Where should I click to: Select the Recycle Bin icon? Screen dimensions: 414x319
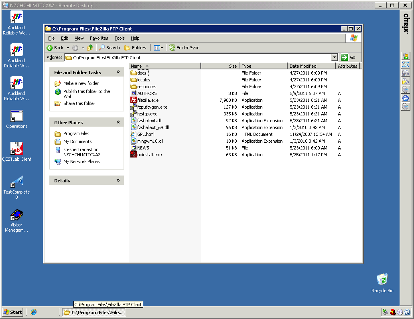(x=382, y=279)
